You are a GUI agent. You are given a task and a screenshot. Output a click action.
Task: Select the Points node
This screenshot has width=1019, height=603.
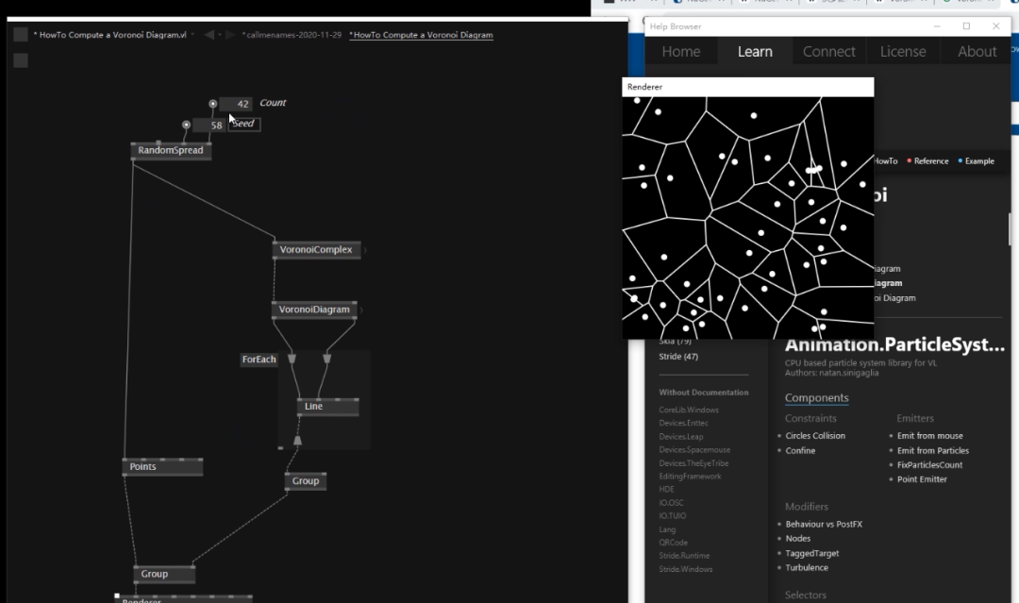[162, 466]
